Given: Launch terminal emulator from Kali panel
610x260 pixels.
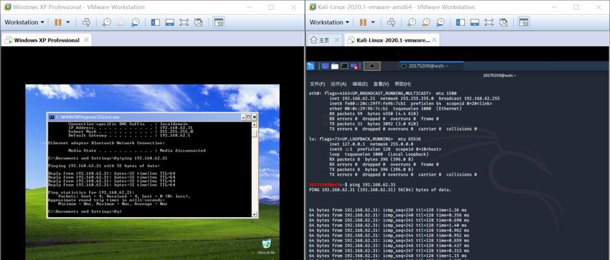Looking at the screenshot, I should [x=344, y=66].
